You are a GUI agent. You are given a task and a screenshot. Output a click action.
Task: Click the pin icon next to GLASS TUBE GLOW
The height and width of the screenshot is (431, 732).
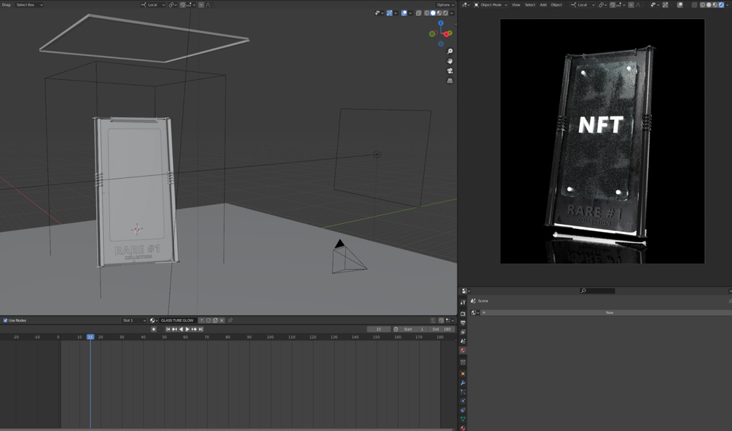click(x=230, y=321)
